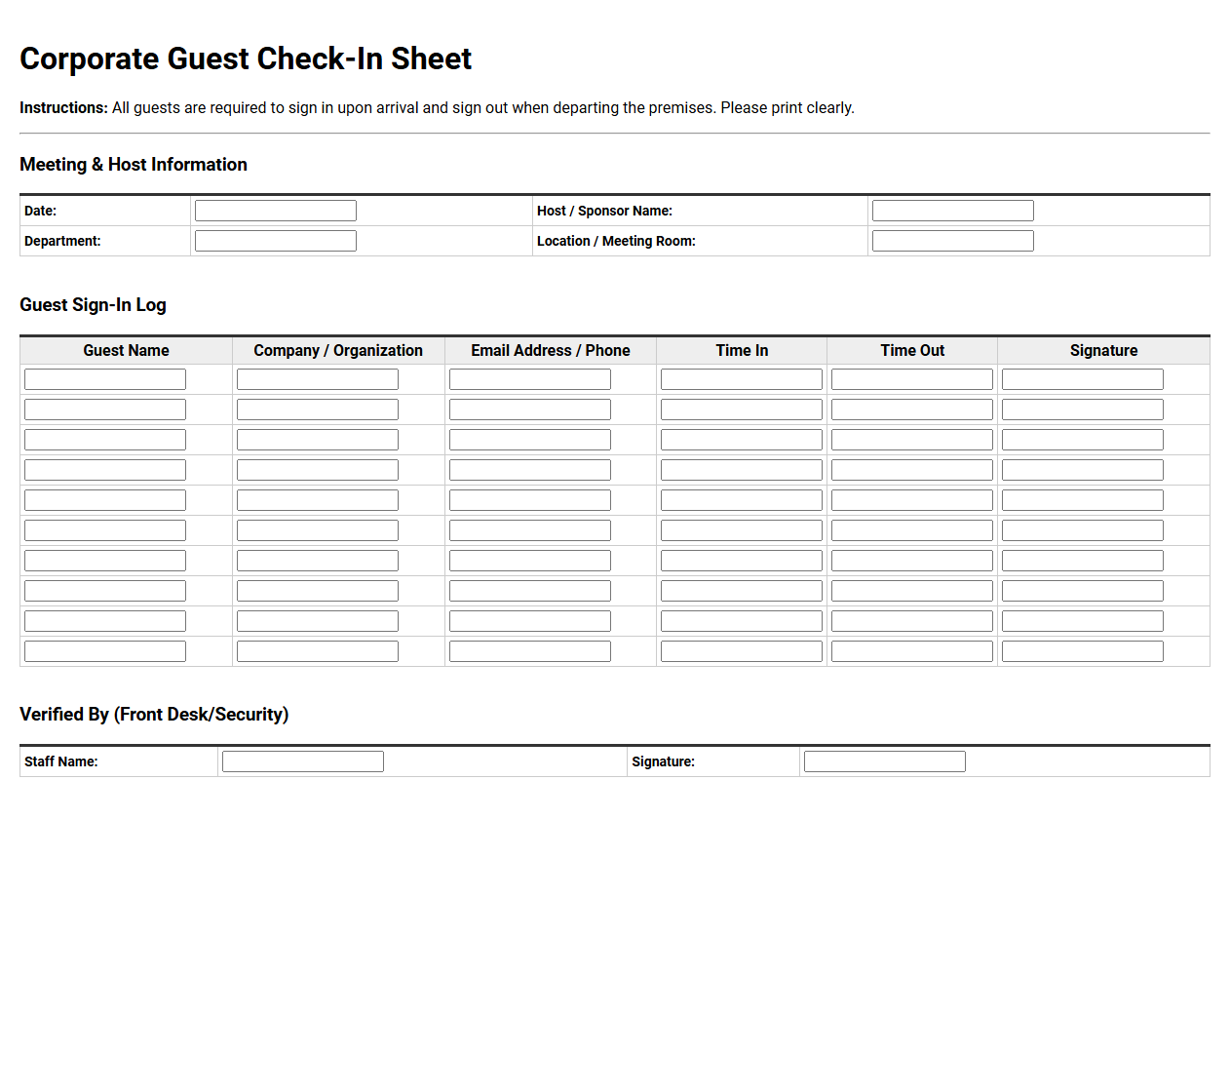1230x1092 pixels.
Task: Select last row Guest Name field
Action: click(105, 651)
